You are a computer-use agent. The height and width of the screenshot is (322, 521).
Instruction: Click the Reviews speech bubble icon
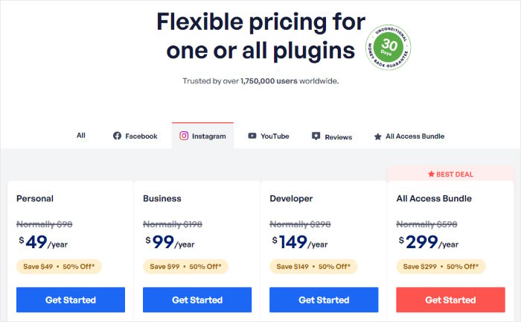click(316, 136)
